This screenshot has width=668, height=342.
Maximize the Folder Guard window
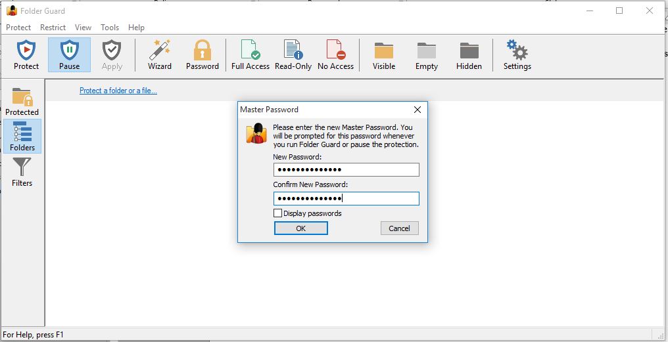coord(619,11)
